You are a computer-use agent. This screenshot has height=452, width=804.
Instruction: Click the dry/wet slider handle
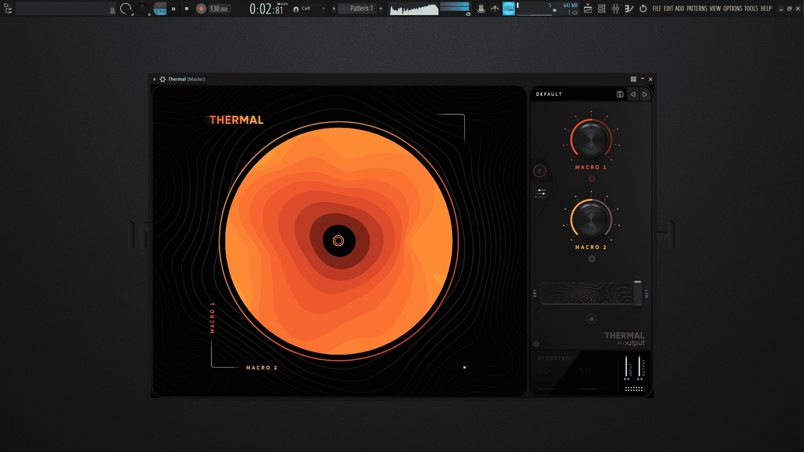point(637,293)
